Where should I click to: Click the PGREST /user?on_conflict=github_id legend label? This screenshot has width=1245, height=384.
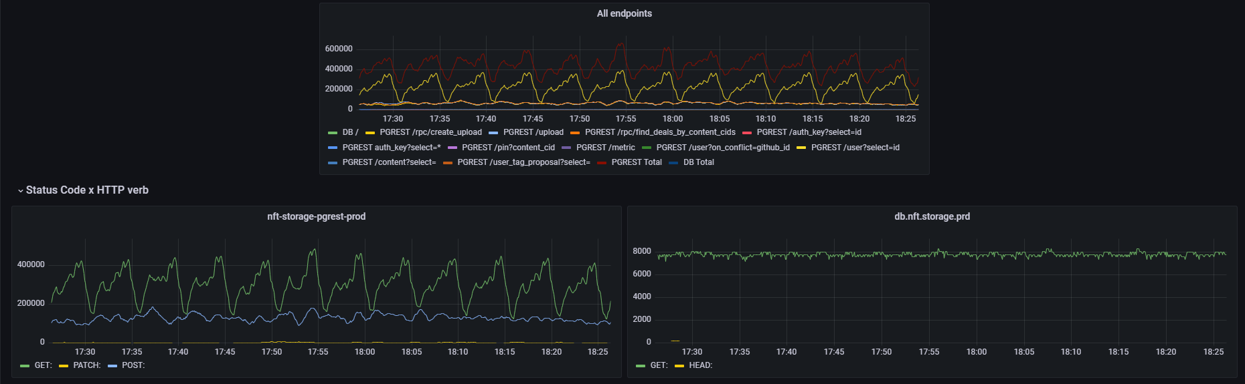pos(723,148)
